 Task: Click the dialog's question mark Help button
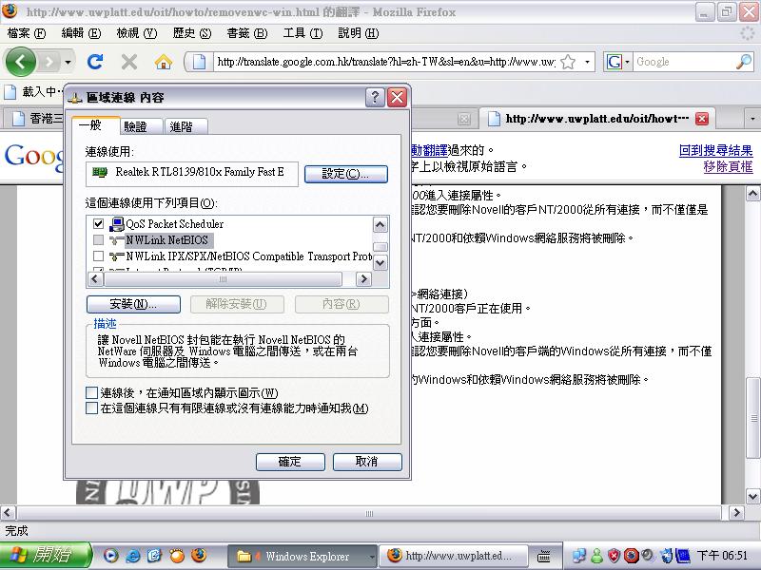(x=375, y=98)
